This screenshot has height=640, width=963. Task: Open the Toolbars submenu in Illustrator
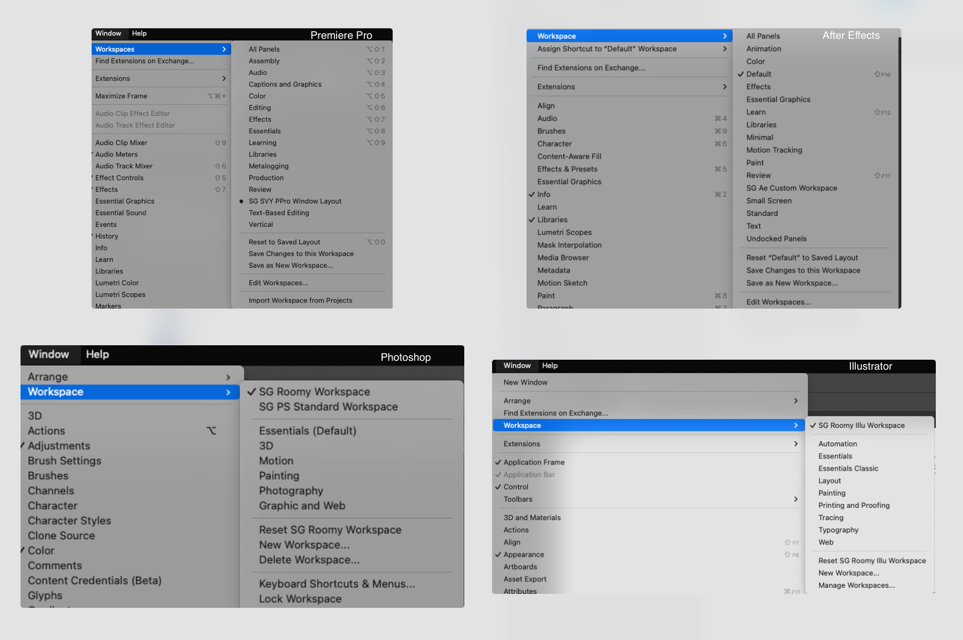pos(518,499)
